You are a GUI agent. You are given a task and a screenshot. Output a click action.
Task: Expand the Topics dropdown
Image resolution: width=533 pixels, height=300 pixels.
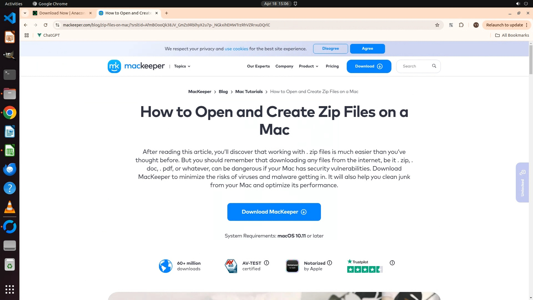pos(182,66)
